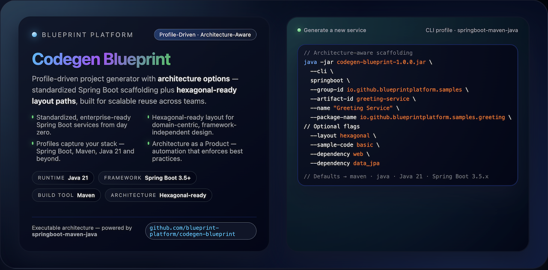Click the Codegen Blueprint heading
The image size is (548, 270).
pos(101,59)
